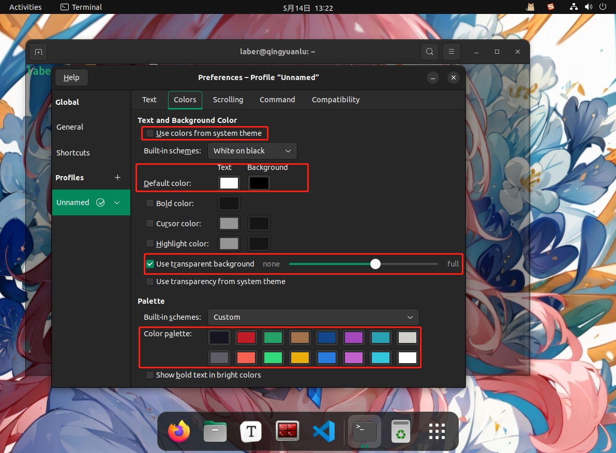Viewport: 616px width, 453px height.
Task: Open the volume indicator in top bar
Action: 588,7
